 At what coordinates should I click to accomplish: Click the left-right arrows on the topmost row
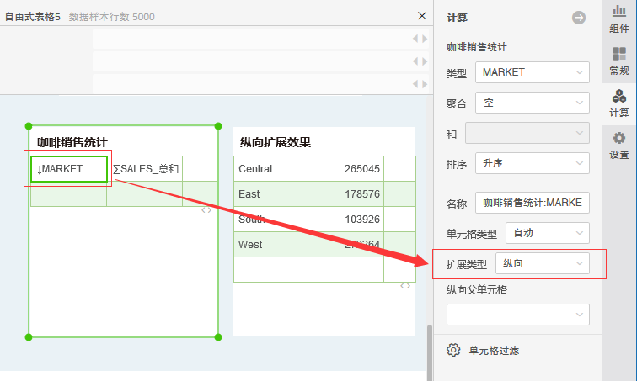tap(420, 39)
